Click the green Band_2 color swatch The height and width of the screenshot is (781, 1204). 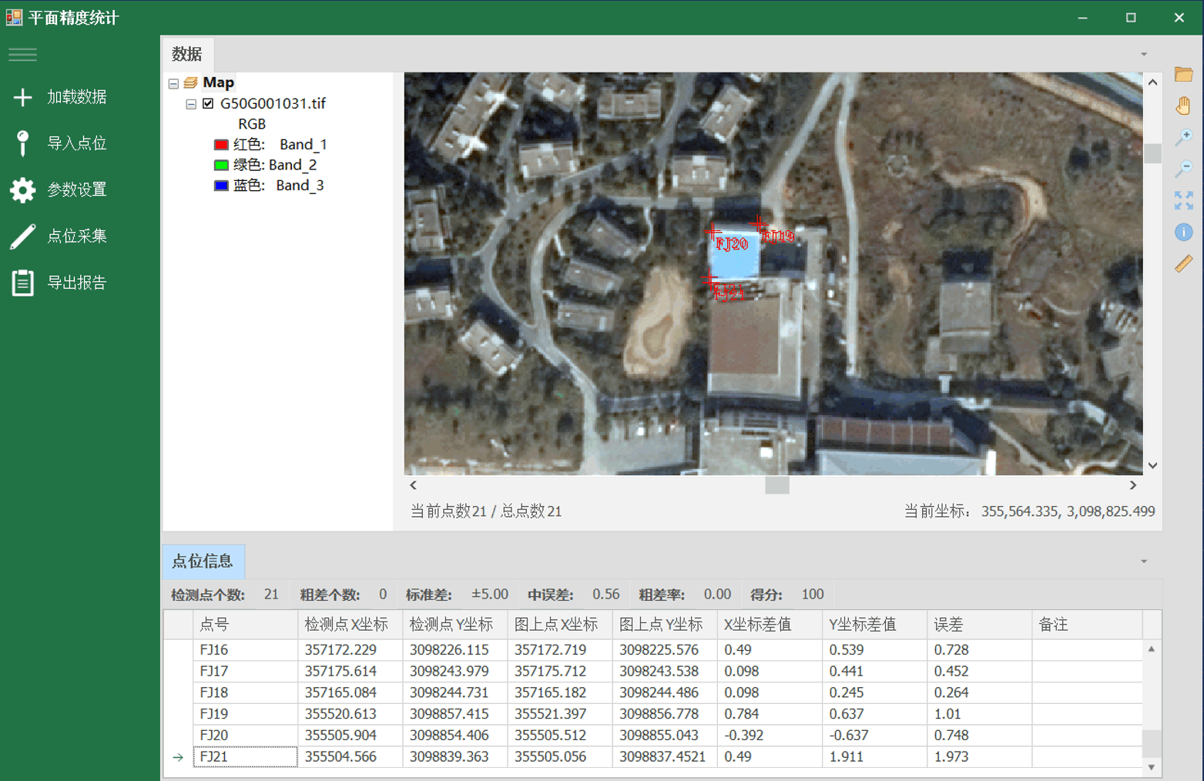221,165
